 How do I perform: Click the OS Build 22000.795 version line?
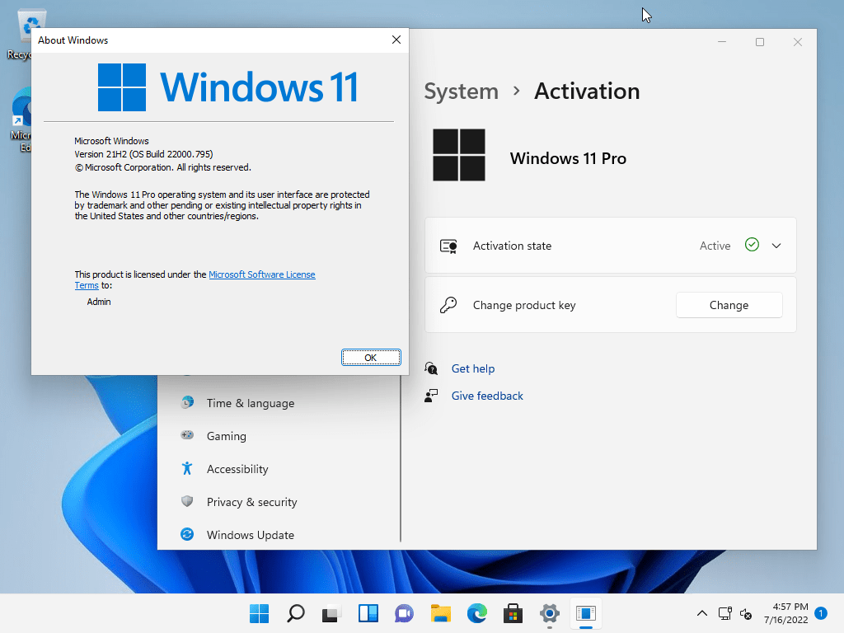(x=143, y=154)
